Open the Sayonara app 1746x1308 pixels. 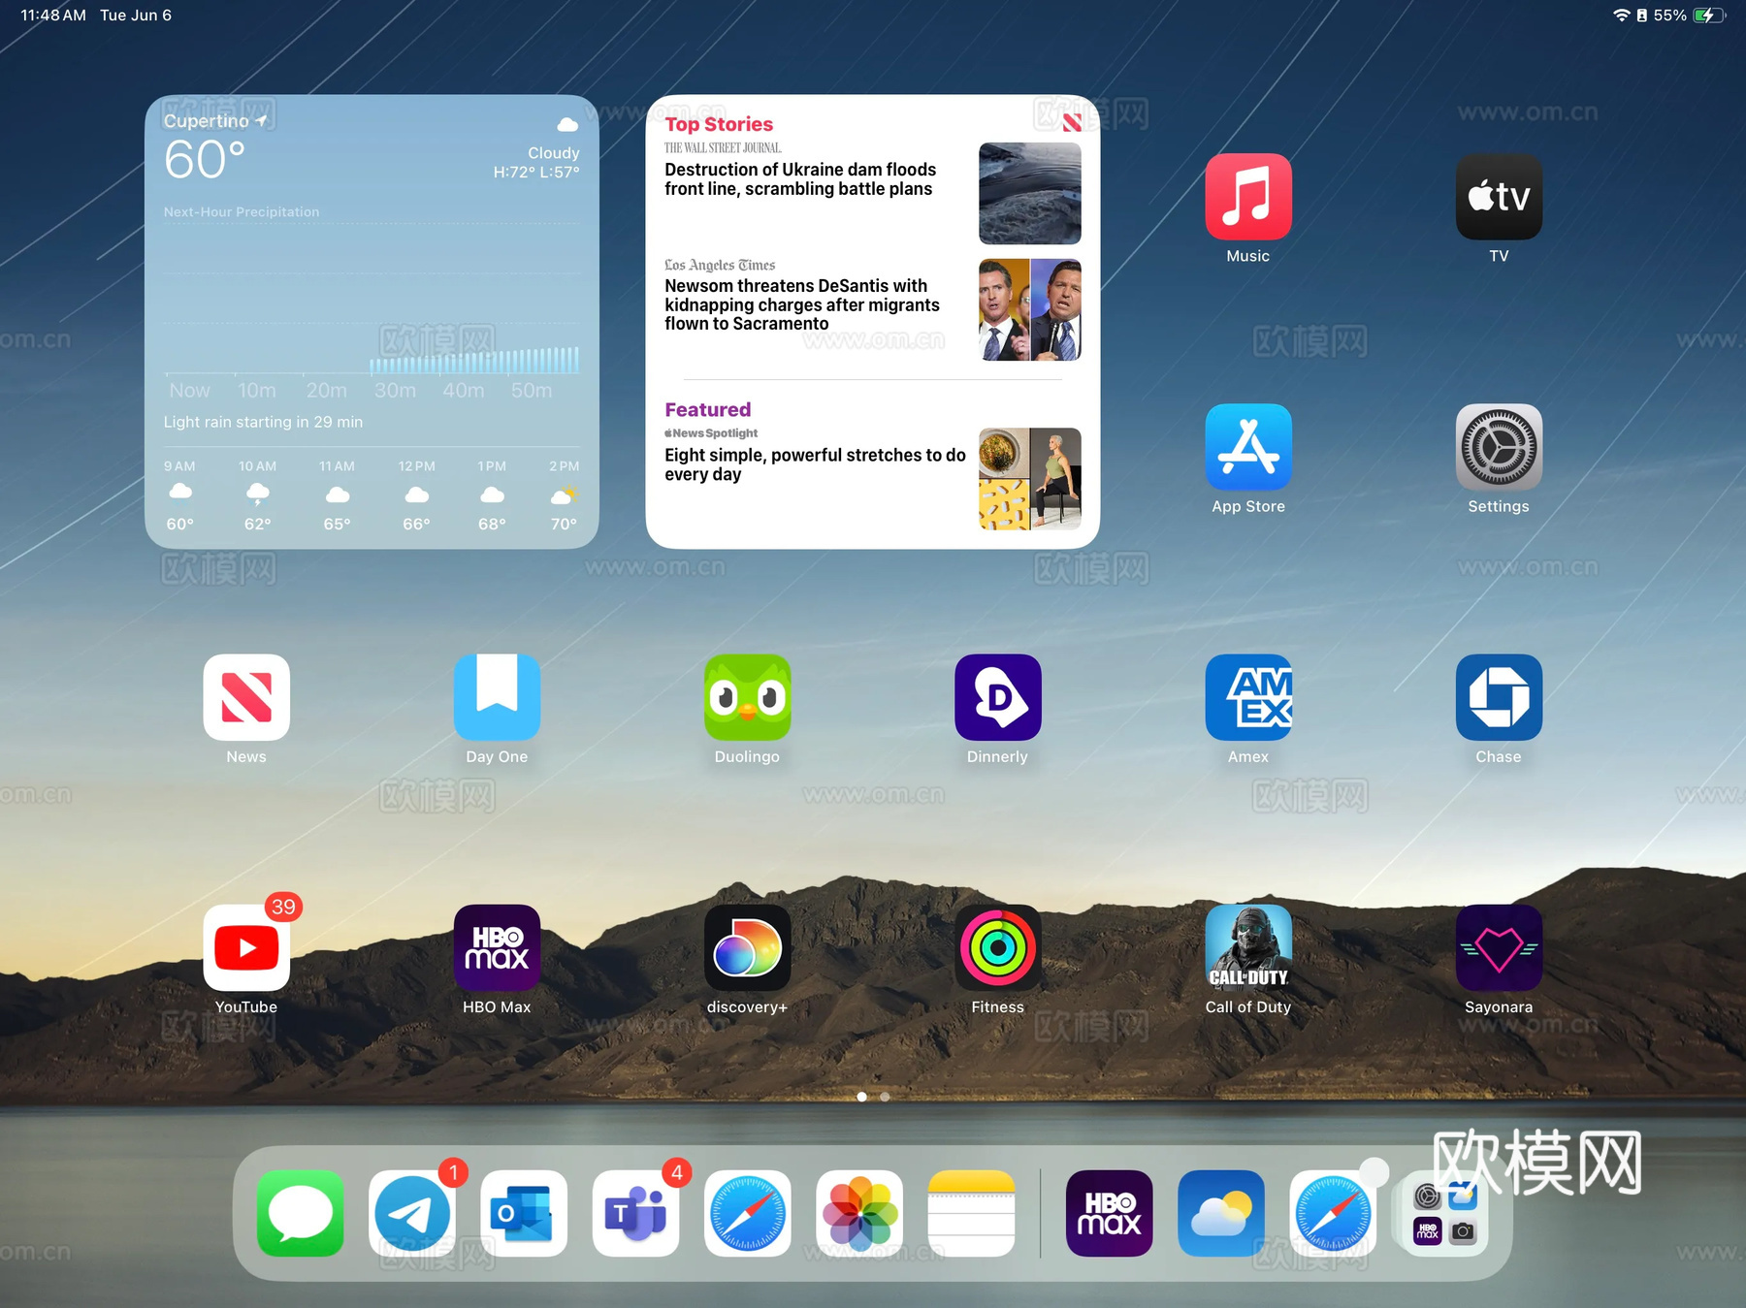point(1499,947)
